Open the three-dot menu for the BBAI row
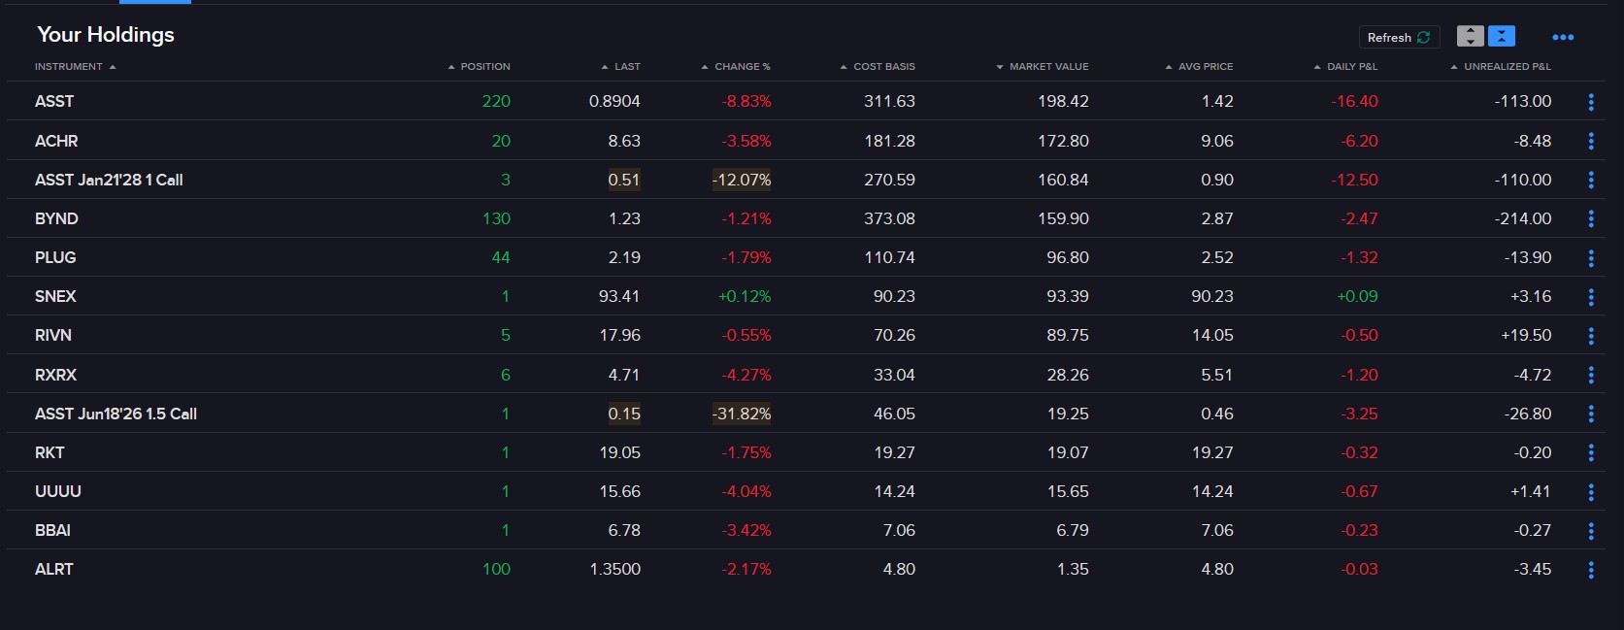Viewport: 1624px width, 630px height. click(x=1591, y=531)
